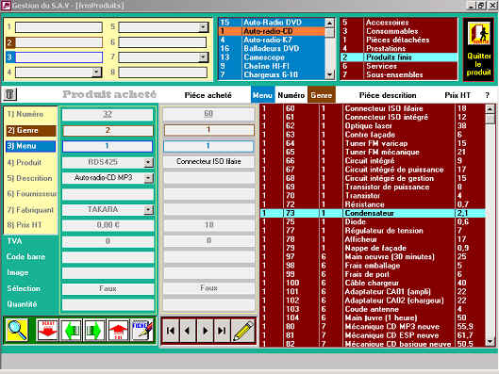This screenshot has width=499, height=374.
Task: Click the '2) Genre' field label
Action: (x=30, y=131)
